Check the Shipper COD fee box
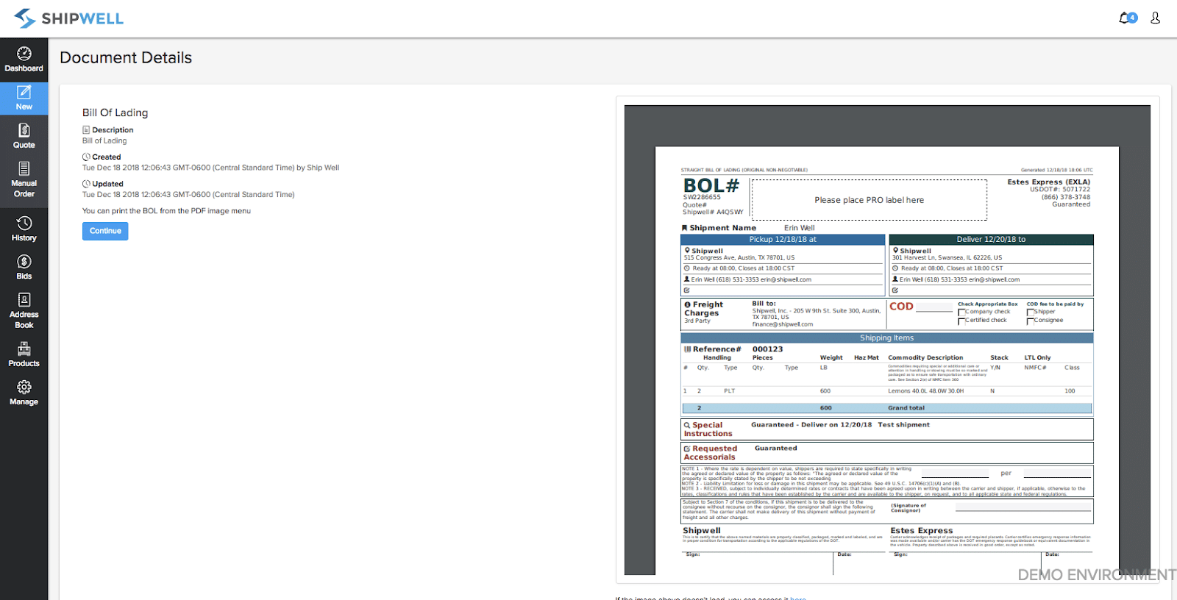Viewport: 1177px width, 600px height. tap(1030, 312)
